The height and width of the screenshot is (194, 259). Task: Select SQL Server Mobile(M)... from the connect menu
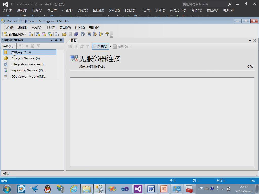click(29, 76)
